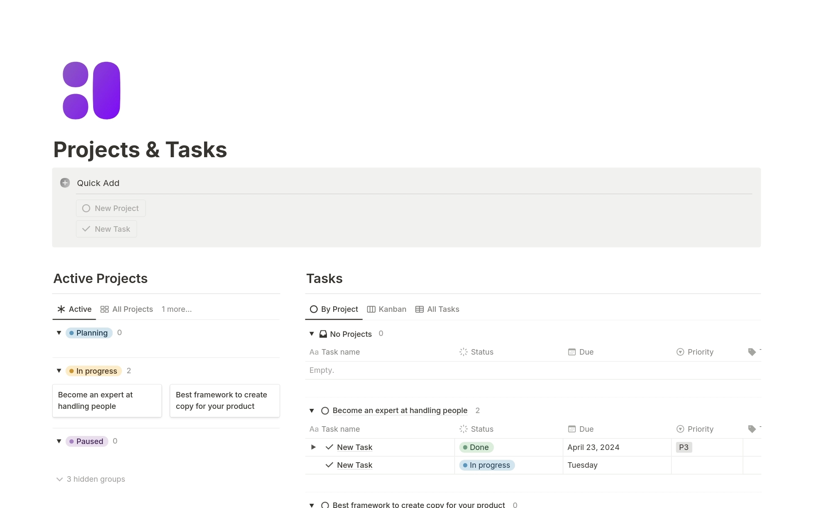Click circle icon beside Become an expert group
813x508 pixels.
pyautogui.click(x=325, y=411)
